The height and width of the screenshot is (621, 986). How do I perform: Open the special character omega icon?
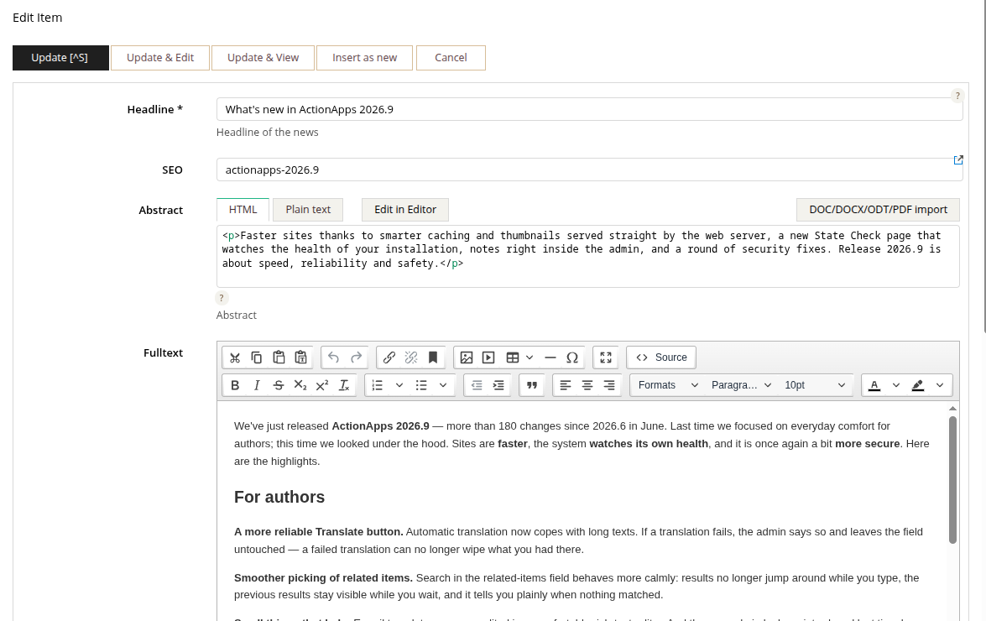point(572,357)
